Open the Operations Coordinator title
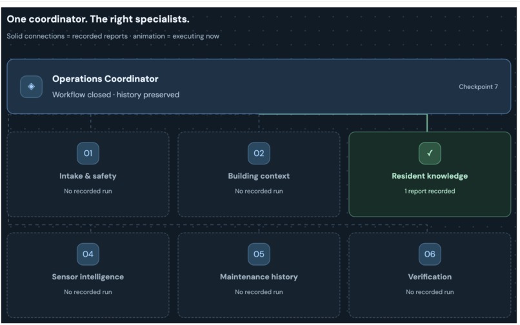 pyautogui.click(x=105, y=79)
